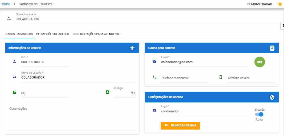
Task: Click the DEMONSTRACAO account label
Action: pos(260,4)
